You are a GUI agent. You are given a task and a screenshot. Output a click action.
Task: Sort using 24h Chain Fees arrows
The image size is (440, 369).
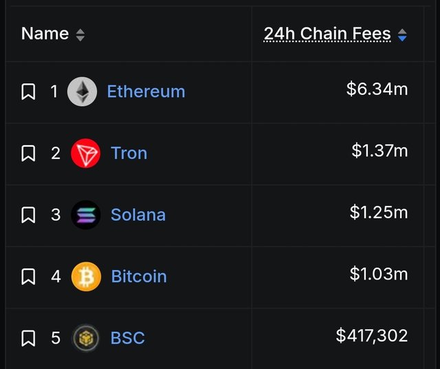click(402, 35)
